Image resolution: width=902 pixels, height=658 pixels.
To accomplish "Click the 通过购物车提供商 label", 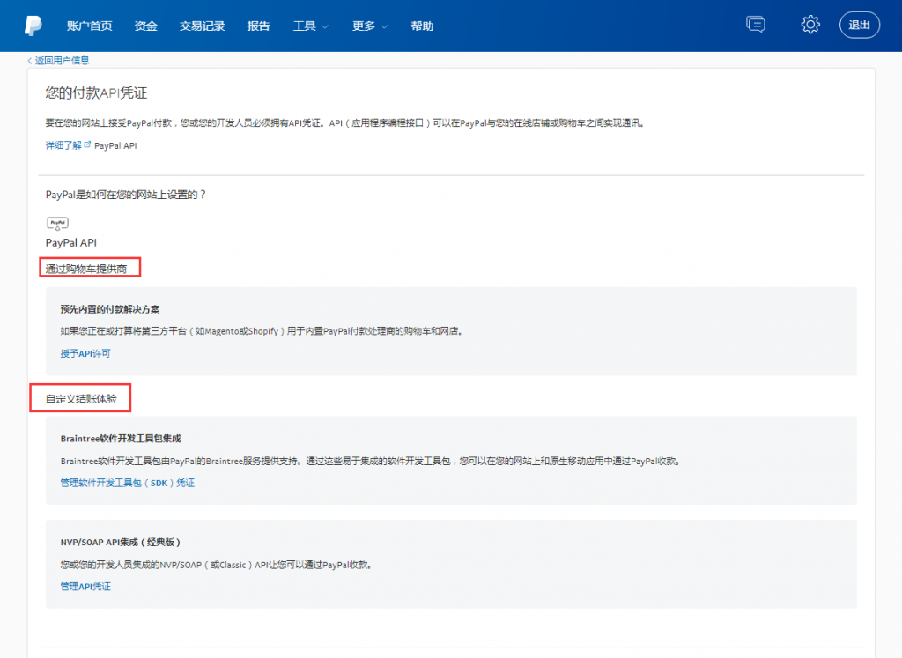I will 86,269.
